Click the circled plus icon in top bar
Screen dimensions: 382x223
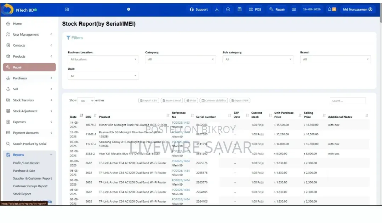click(228, 10)
